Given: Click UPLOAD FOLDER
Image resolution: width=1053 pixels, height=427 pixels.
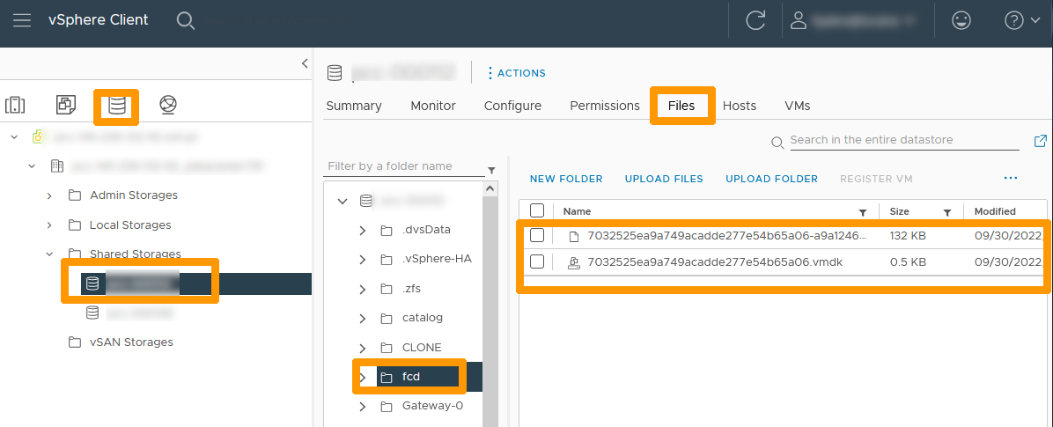Looking at the screenshot, I should click(x=771, y=179).
